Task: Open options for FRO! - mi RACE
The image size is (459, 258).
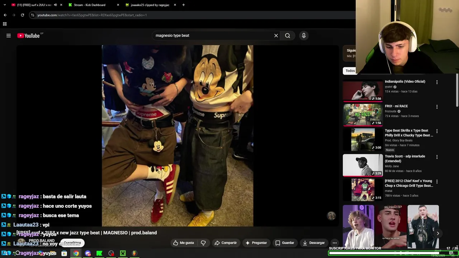Action: (x=437, y=107)
